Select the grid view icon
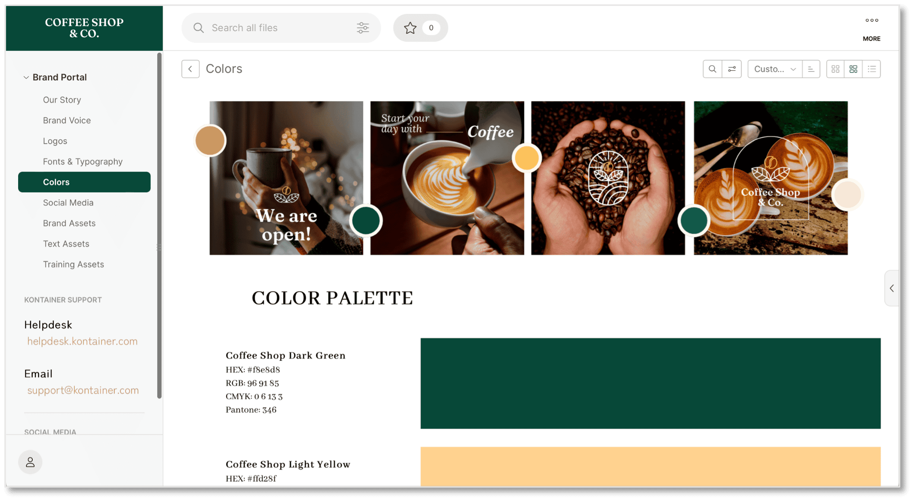916x502 pixels. pos(835,69)
